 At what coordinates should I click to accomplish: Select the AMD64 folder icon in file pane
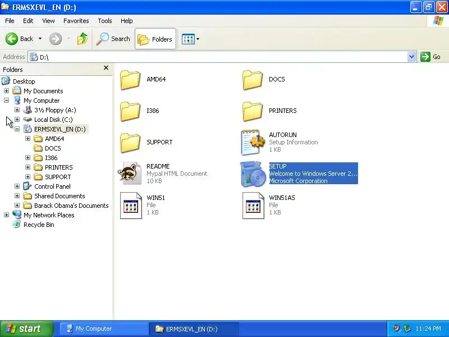[x=130, y=80]
